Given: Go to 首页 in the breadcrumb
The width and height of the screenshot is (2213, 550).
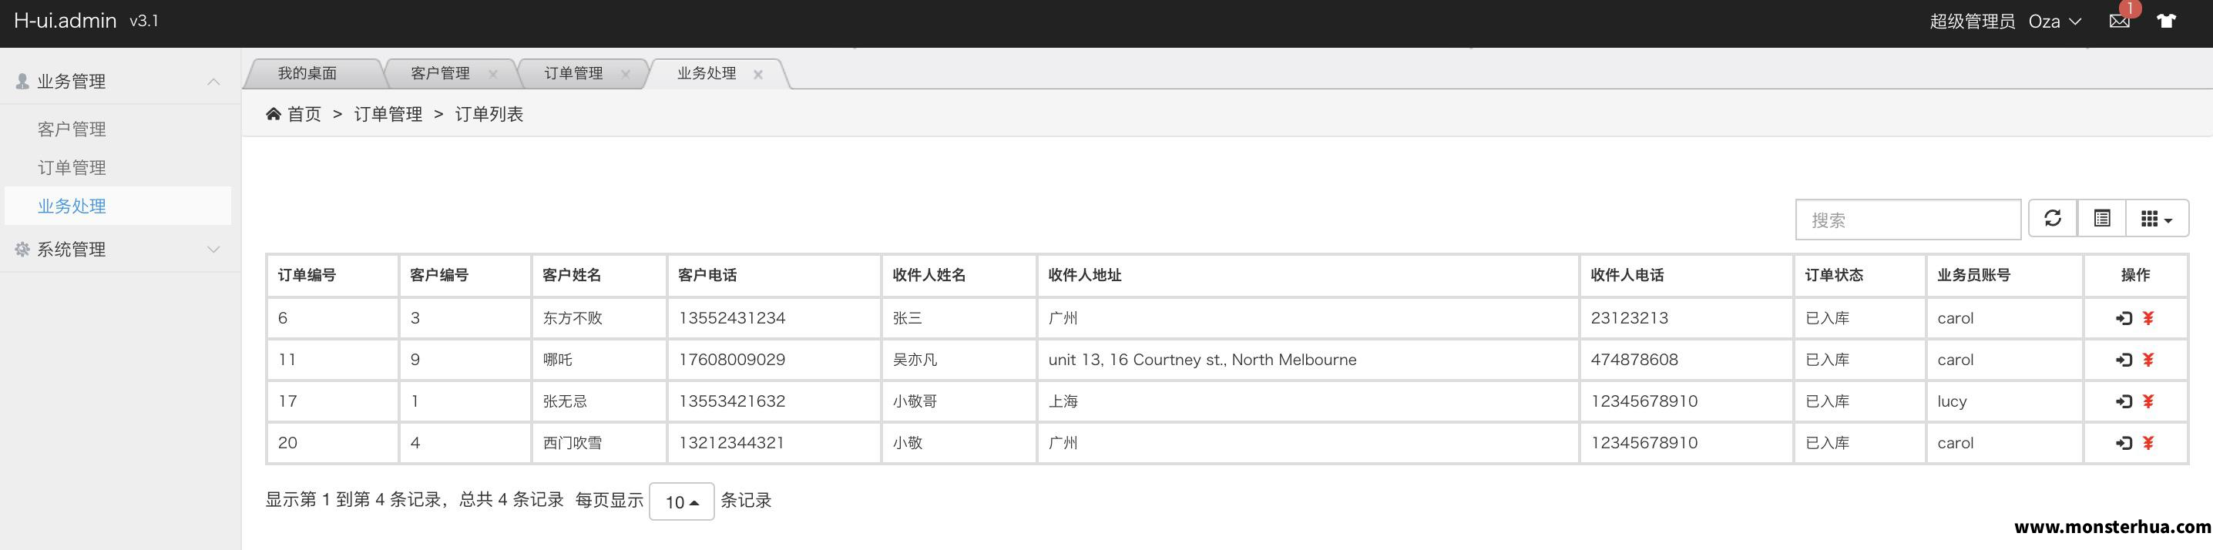Looking at the screenshot, I should pyautogui.click(x=304, y=114).
